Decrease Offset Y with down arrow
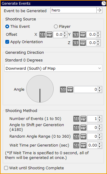 (98, 36)
